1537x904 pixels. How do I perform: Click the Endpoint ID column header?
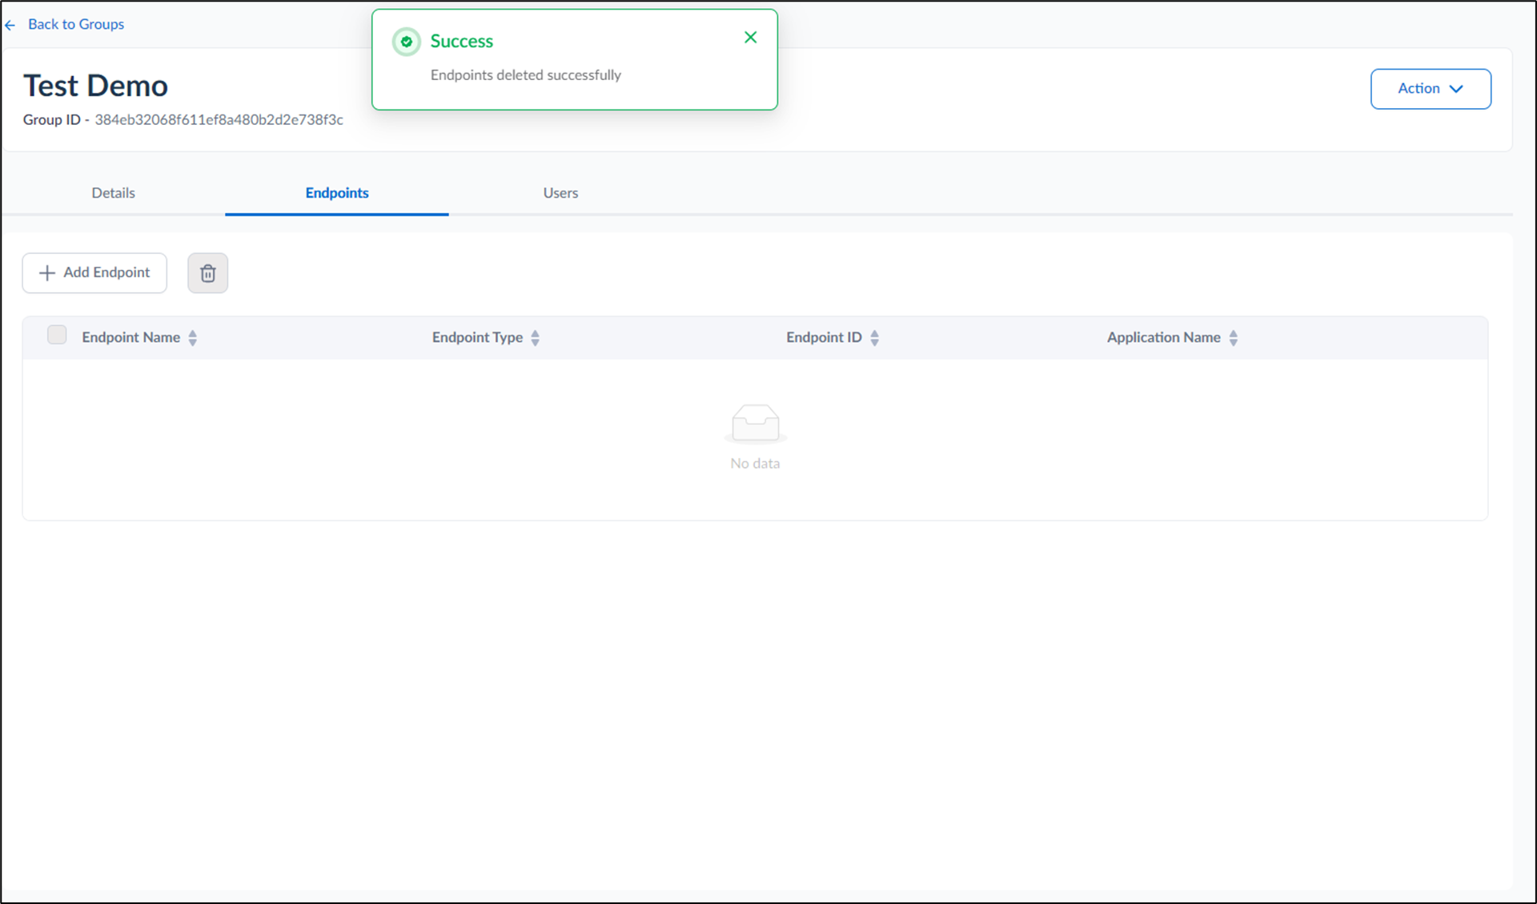(x=824, y=337)
